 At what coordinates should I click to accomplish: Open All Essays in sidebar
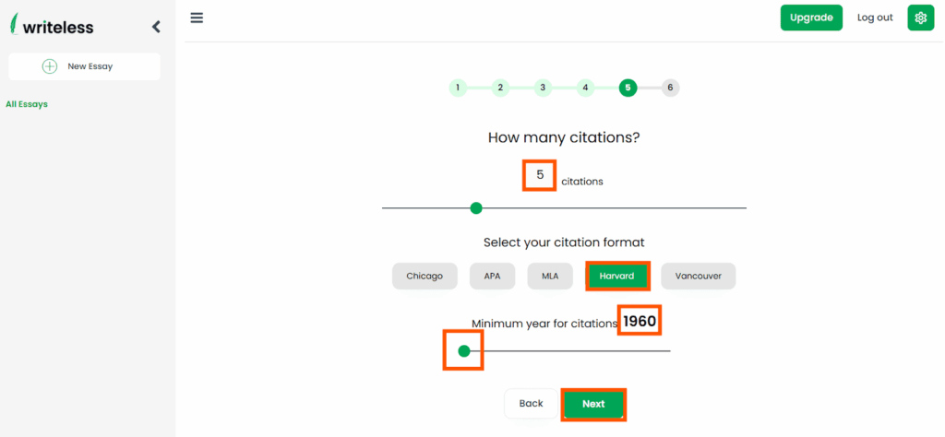click(x=27, y=104)
